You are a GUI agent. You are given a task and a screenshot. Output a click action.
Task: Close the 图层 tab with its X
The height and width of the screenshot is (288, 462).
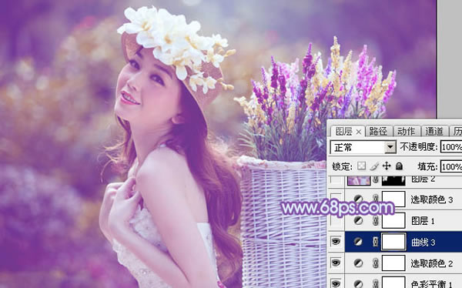[359, 132]
